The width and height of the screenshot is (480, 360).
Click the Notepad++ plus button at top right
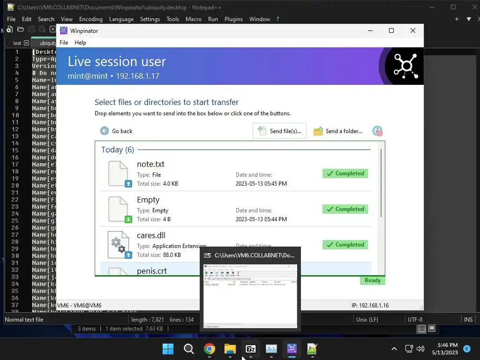[457, 19]
